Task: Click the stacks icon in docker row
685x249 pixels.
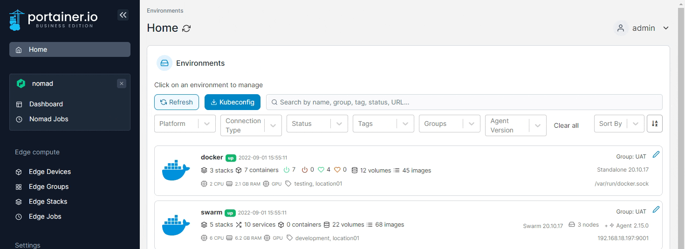Action: point(204,170)
